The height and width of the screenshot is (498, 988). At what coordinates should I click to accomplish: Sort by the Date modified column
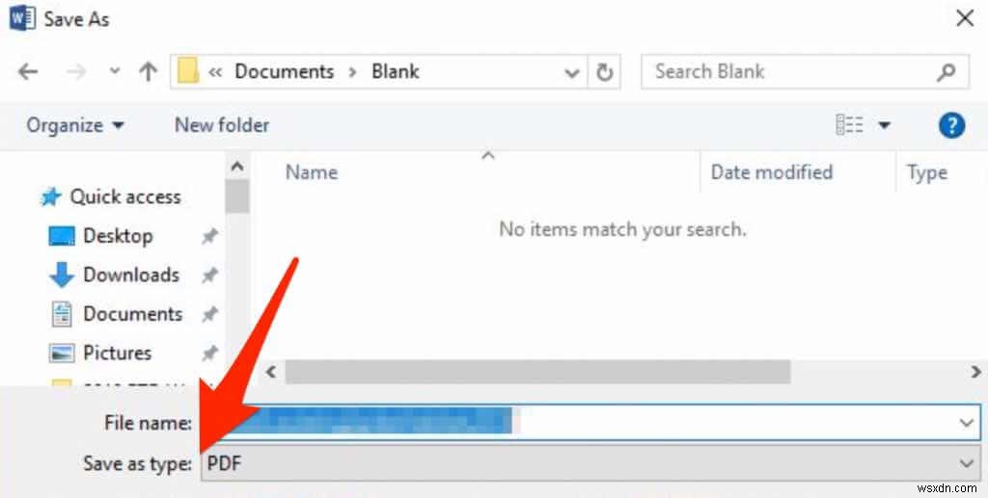772,172
